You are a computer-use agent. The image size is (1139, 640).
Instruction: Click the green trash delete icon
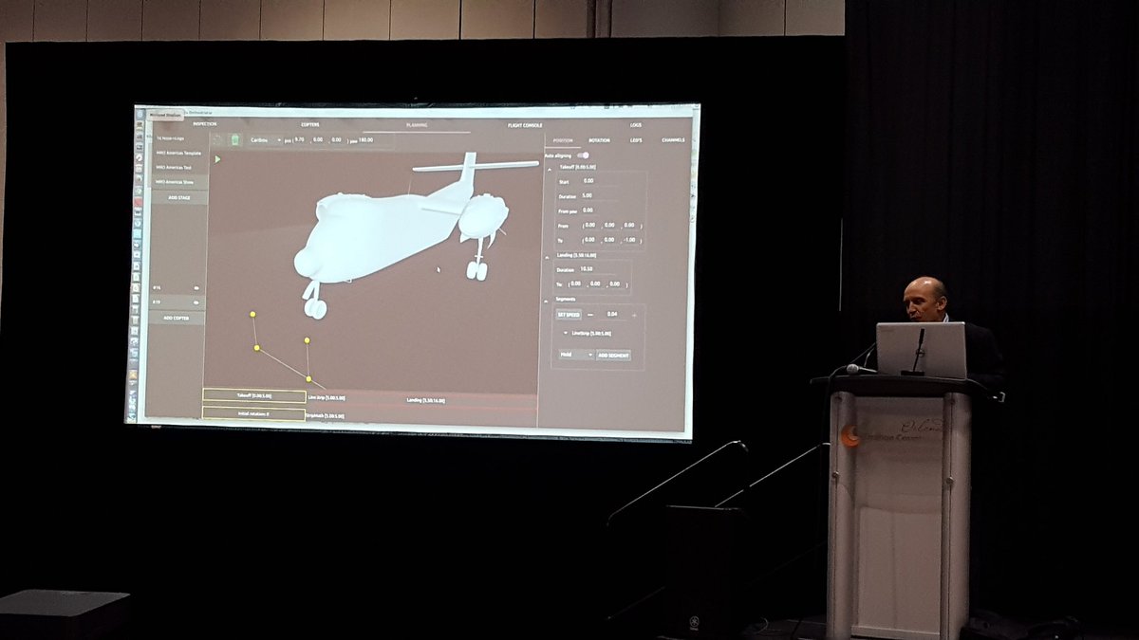click(234, 140)
